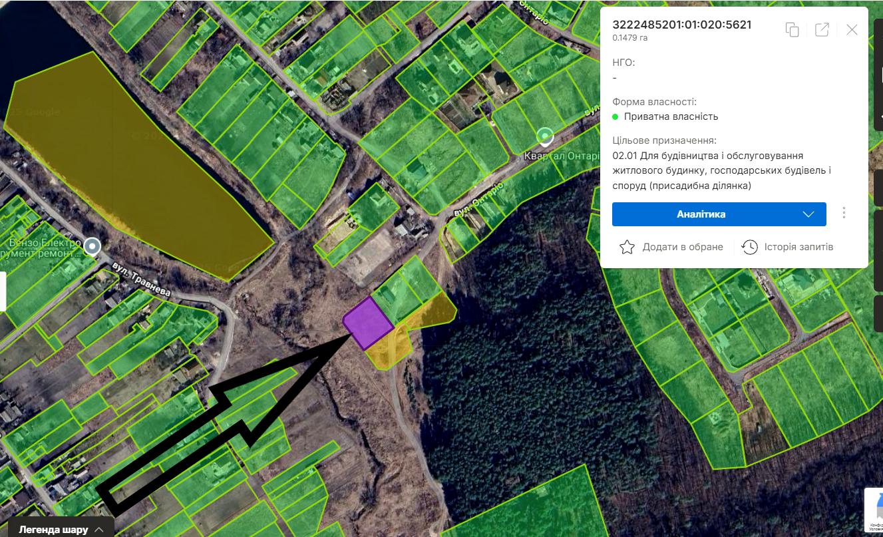Click the НГО label

pos(623,63)
